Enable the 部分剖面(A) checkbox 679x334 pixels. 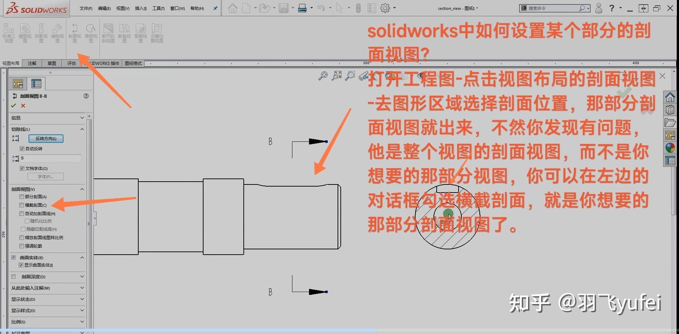tap(22, 197)
